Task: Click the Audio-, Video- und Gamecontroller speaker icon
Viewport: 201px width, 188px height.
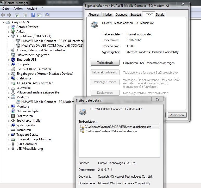Action: 13,50
